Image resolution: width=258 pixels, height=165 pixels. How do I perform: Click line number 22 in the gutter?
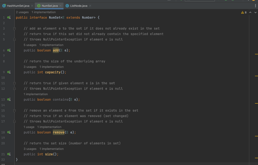pyautogui.click(x=3, y=159)
